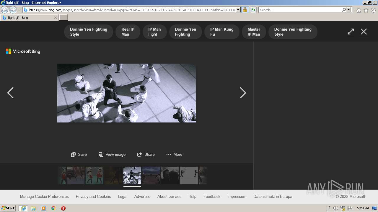Select 'IP Man Kung Fu' related search

[x=222, y=32]
